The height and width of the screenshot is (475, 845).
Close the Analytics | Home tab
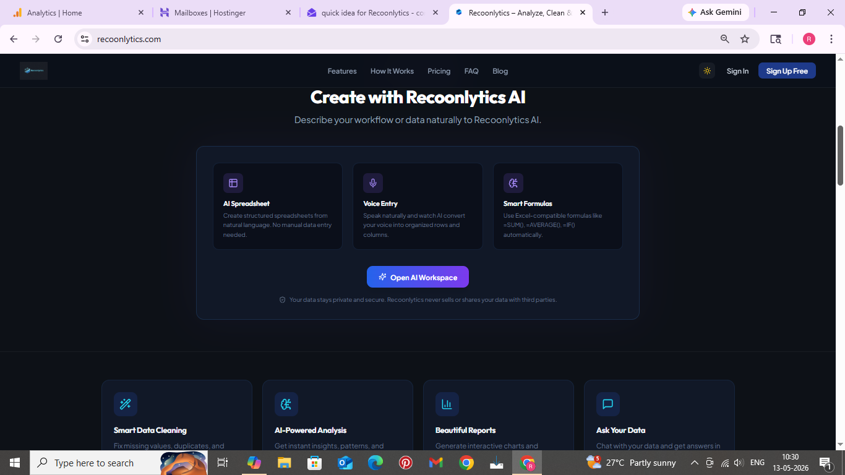(141, 12)
